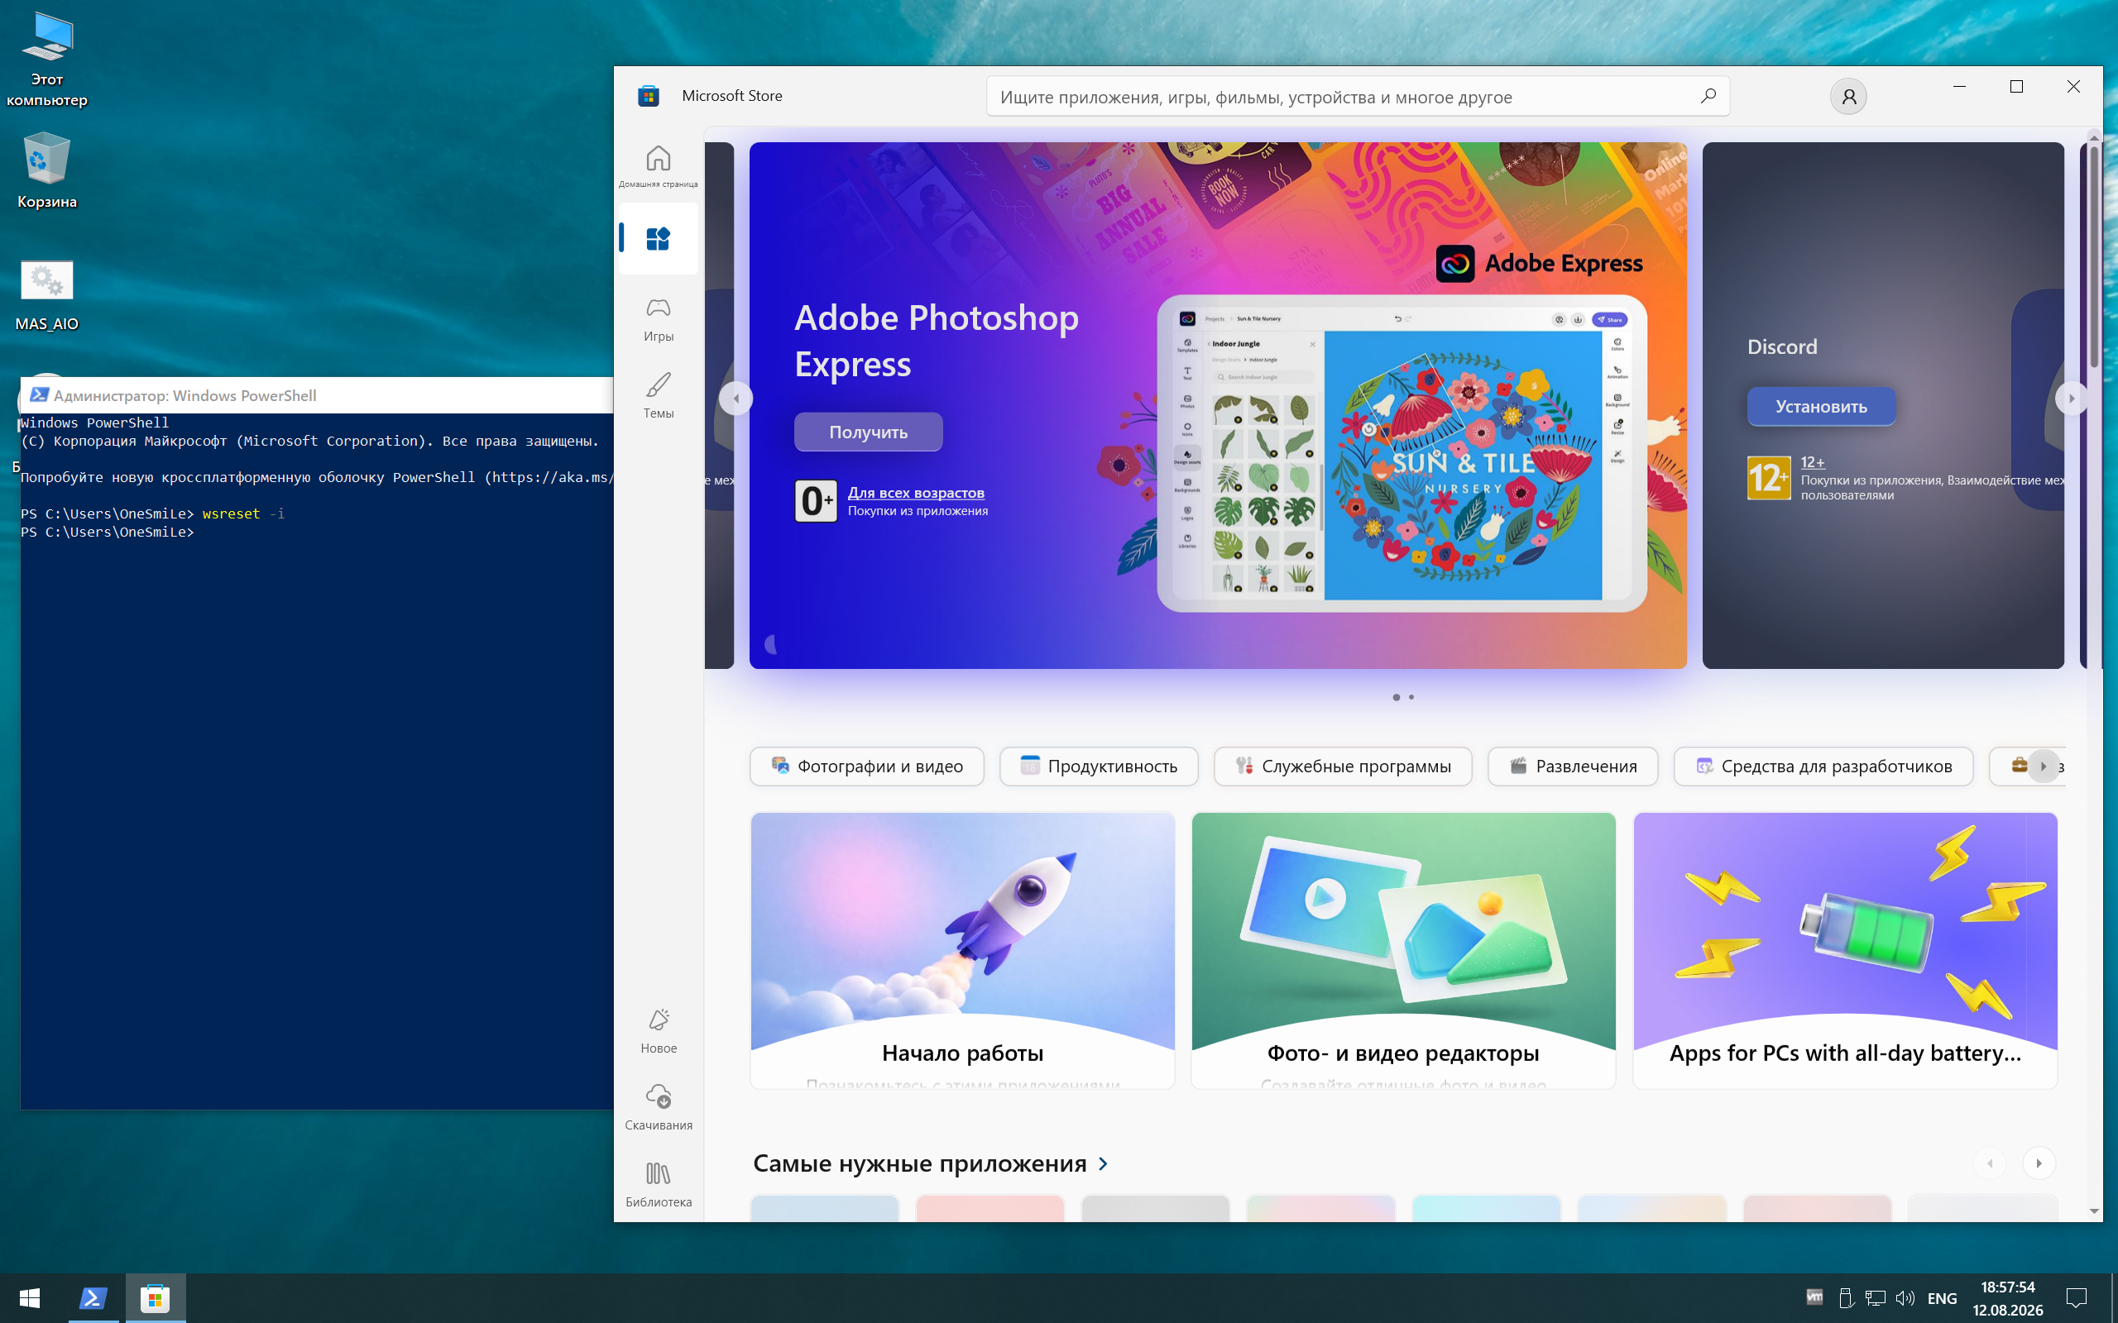Switch input language from ENG
The image size is (2118, 1323).
tap(1941, 1298)
